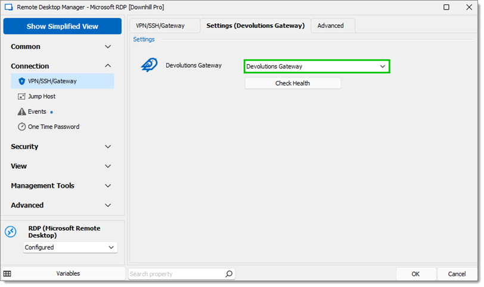This screenshot has width=484, height=287.
Task: Expand the Management Tools section chevron
Action: (108, 186)
